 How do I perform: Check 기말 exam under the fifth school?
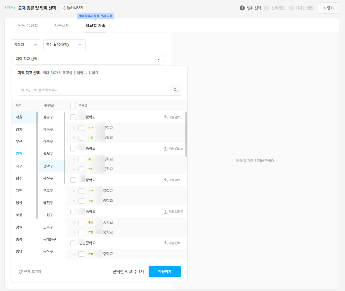[81, 254]
